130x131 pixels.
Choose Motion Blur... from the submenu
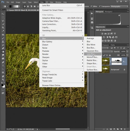[93, 57]
